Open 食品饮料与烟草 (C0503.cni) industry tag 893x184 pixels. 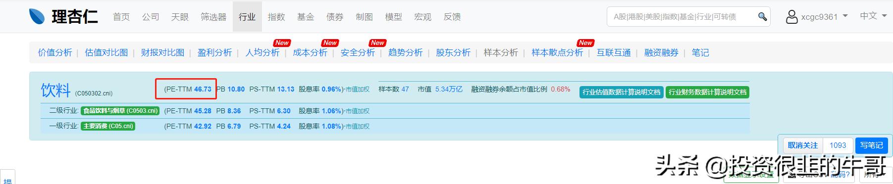pos(120,111)
